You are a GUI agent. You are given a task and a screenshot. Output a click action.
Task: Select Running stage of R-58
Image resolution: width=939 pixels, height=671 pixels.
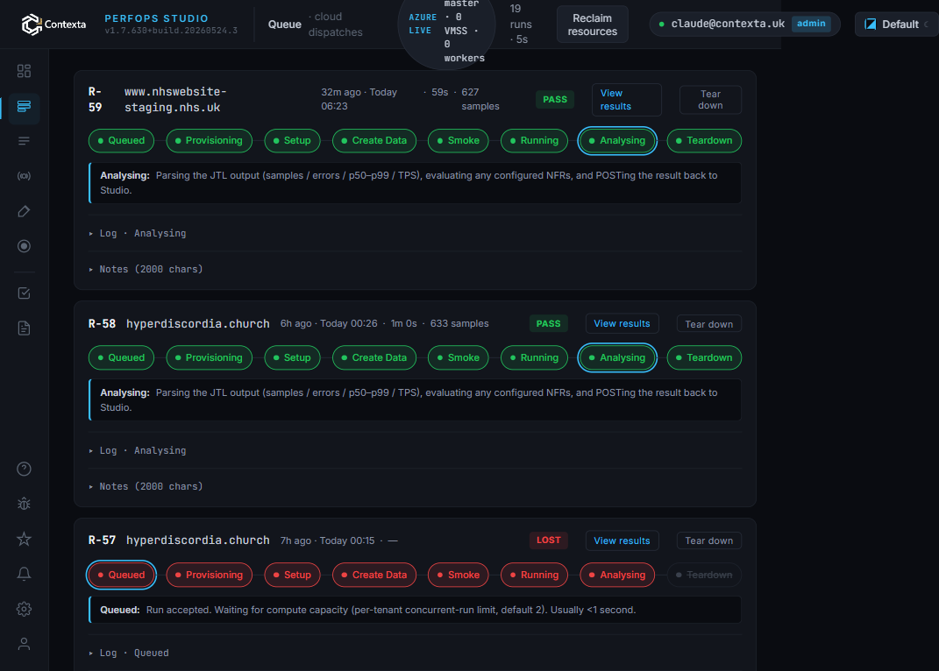(x=534, y=358)
